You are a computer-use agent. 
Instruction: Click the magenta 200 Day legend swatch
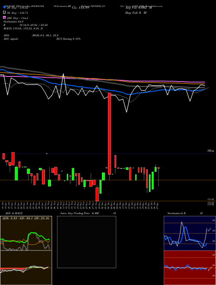click(x=4, y=17)
